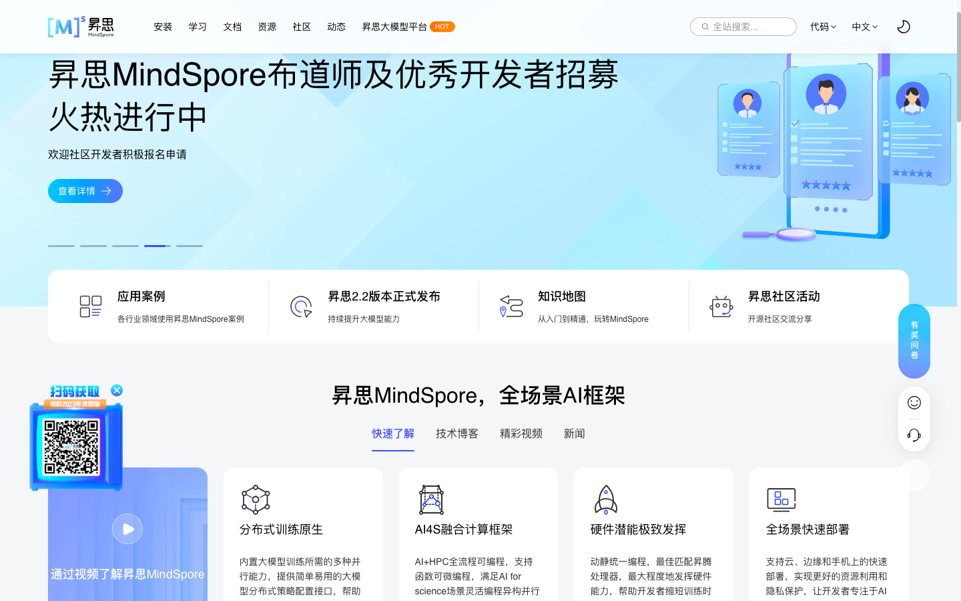The height and width of the screenshot is (601, 961).
Task: Open the 安装 menu item
Action: point(163,27)
